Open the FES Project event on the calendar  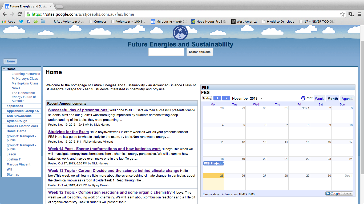click(x=213, y=163)
